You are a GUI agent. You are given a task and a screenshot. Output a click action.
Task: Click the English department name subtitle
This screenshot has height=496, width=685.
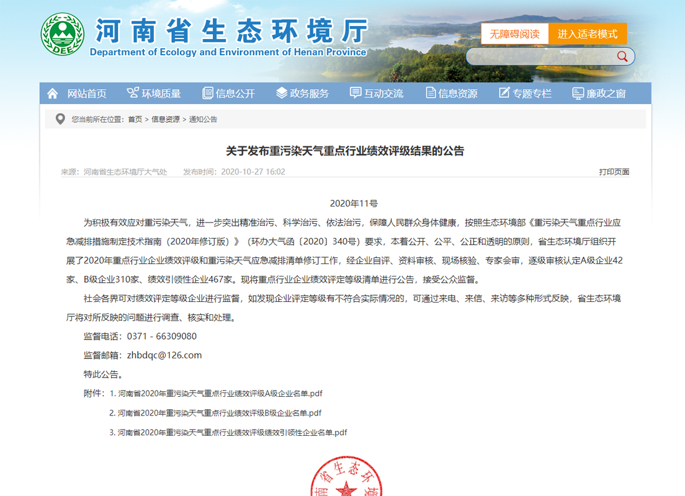pos(228,52)
